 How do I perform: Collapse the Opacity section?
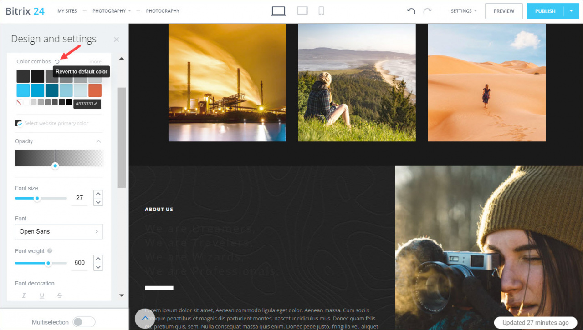tap(98, 141)
